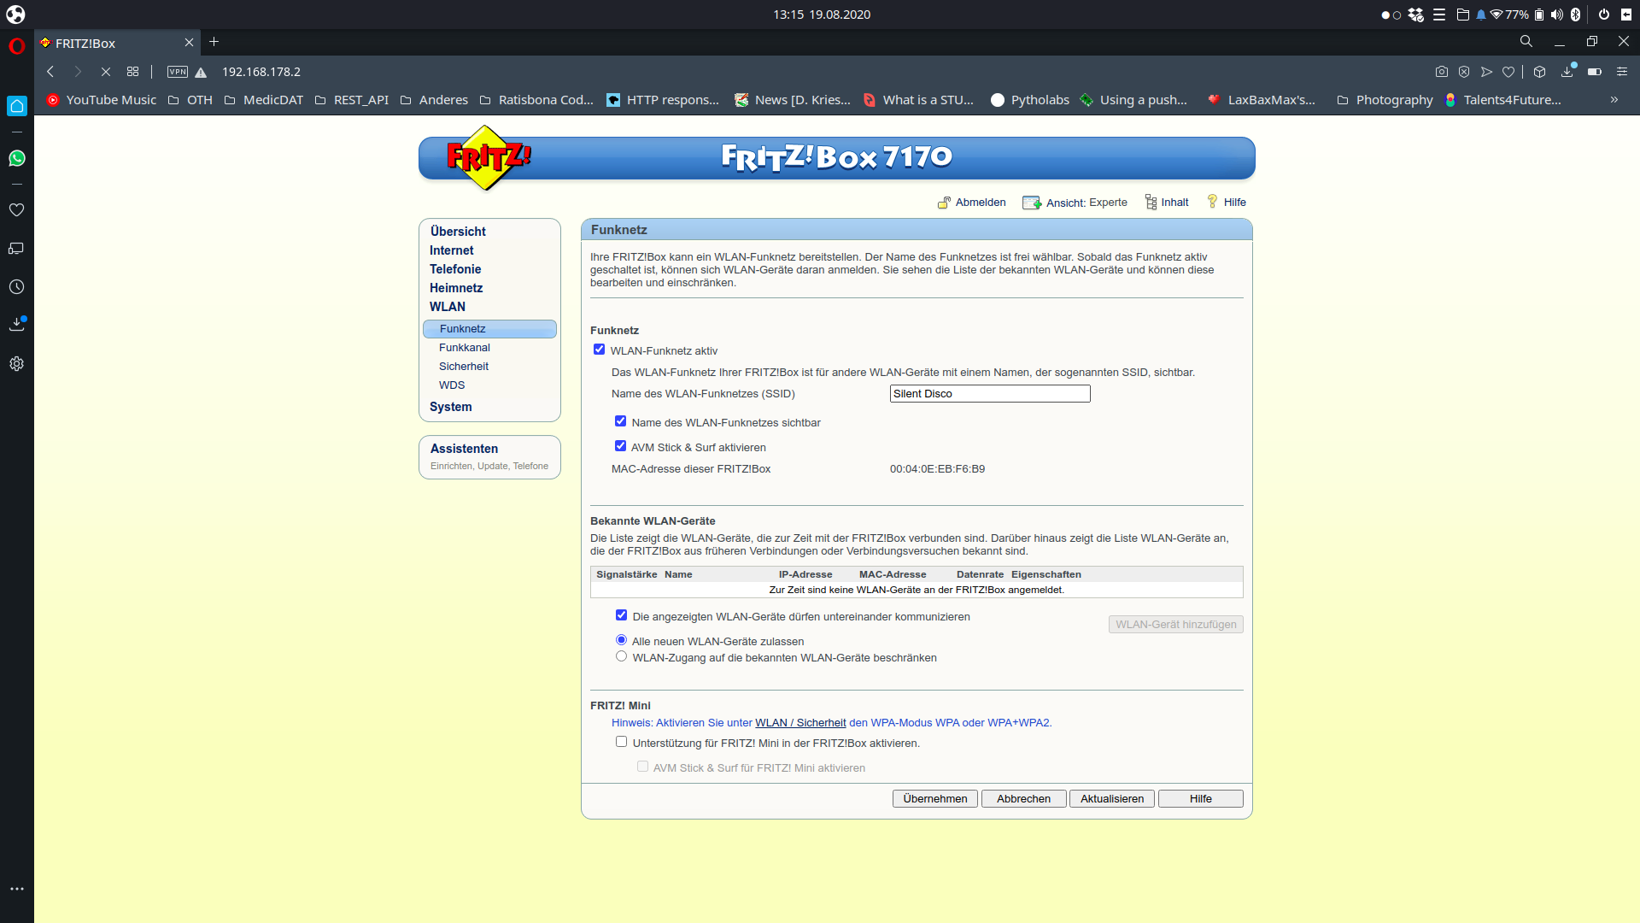Image resolution: width=1640 pixels, height=923 pixels.
Task: Open Sicherheit under WLAN
Action: pos(464,367)
